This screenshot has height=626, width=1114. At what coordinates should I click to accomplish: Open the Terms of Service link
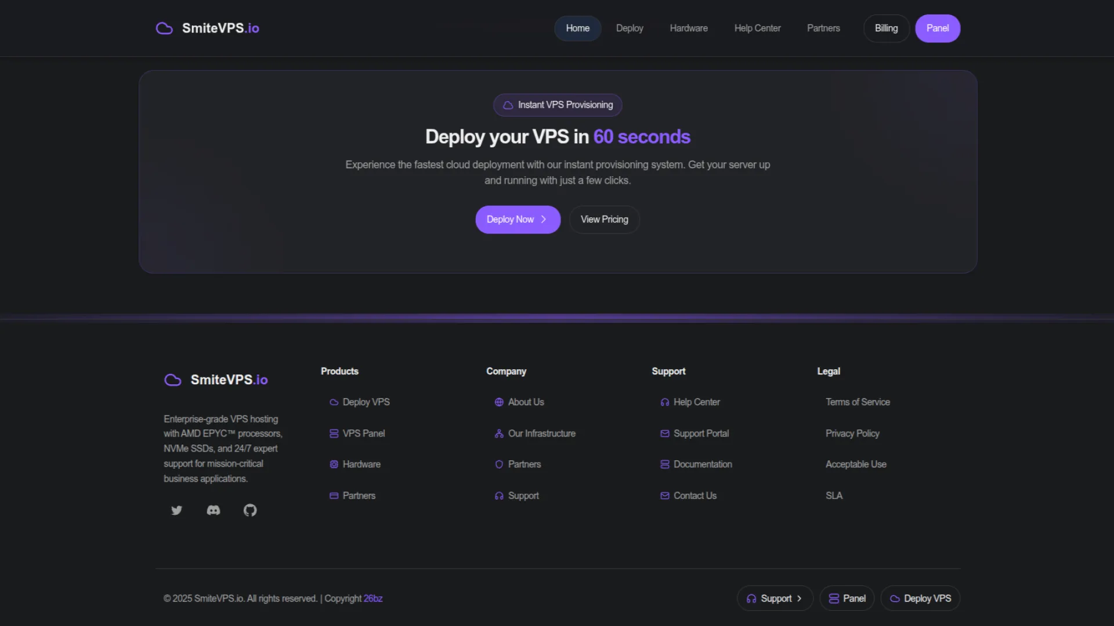pyautogui.click(x=858, y=402)
